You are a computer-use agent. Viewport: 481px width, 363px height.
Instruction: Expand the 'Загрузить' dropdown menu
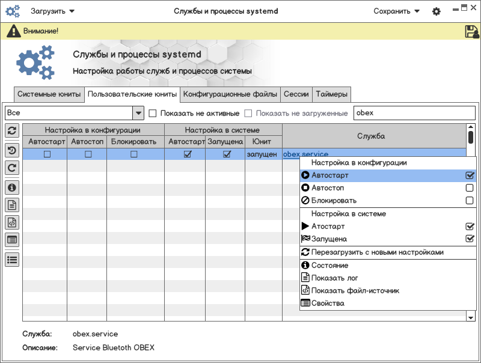pos(53,11)
